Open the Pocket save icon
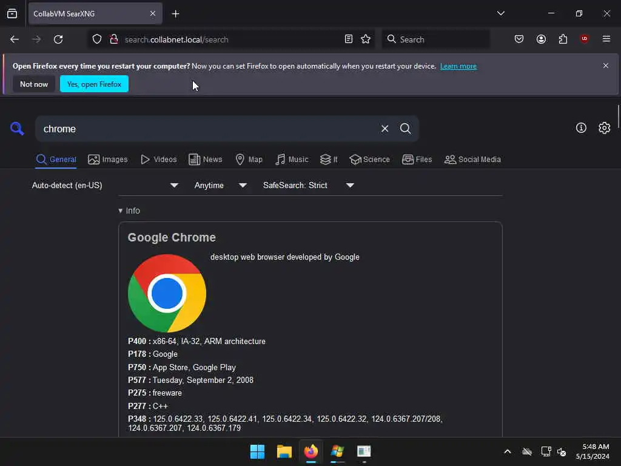 click(x=519, y=39)
